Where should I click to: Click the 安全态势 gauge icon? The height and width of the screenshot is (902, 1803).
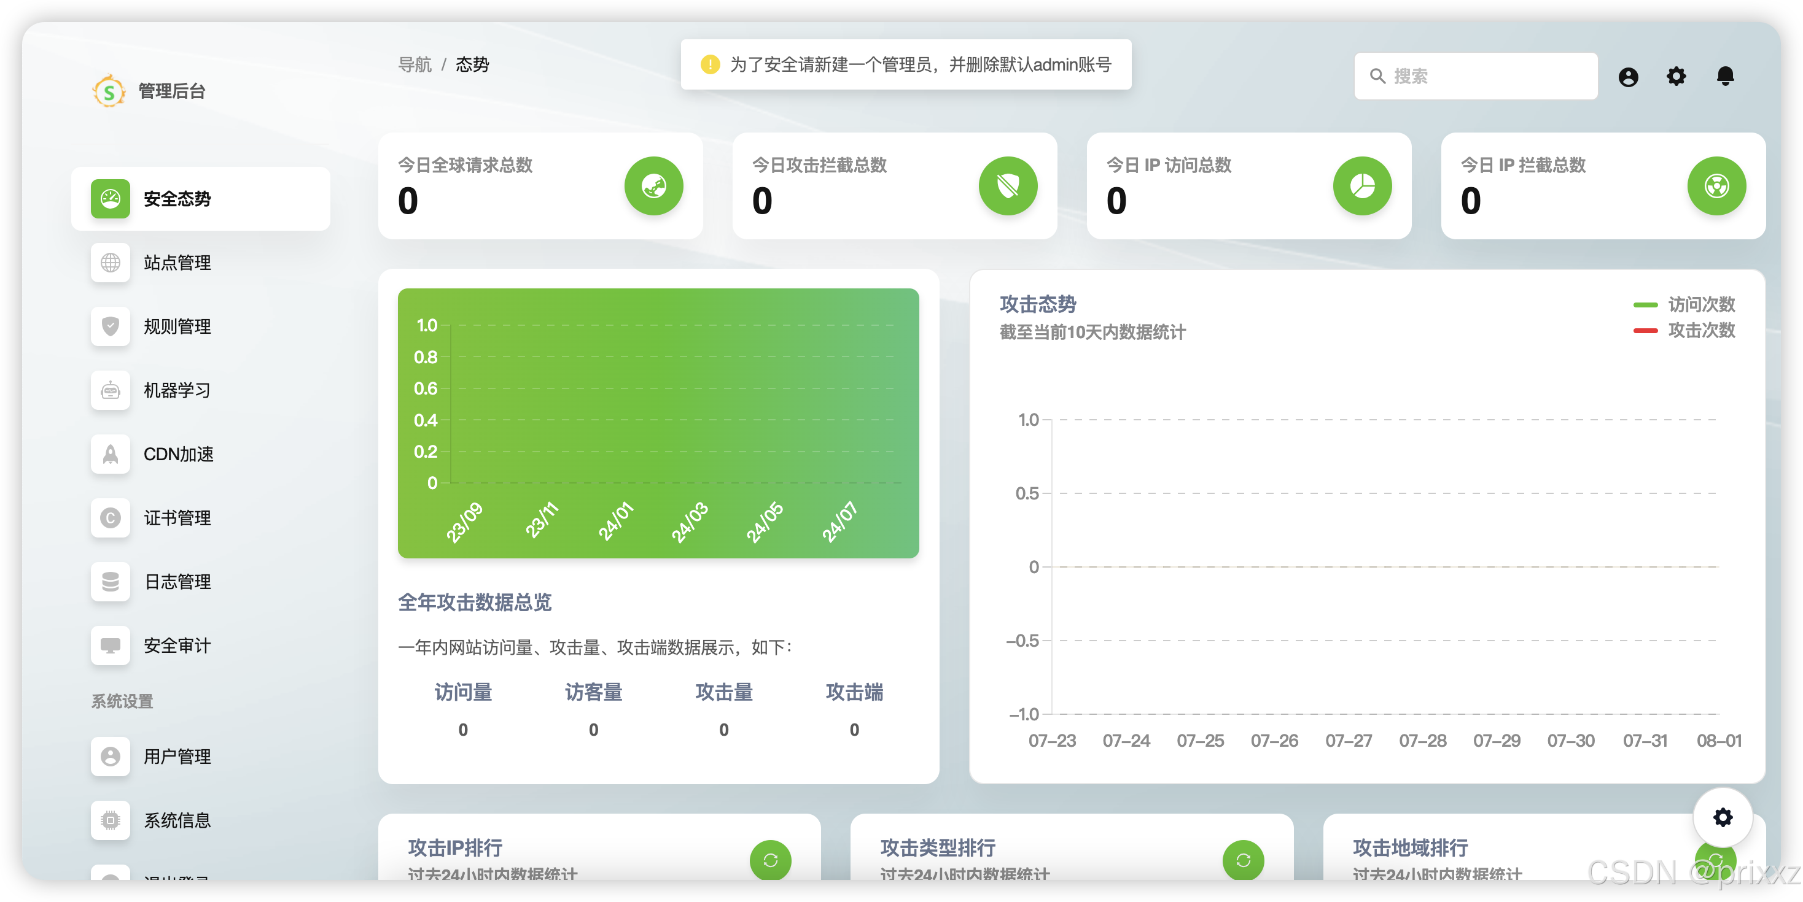111,199
